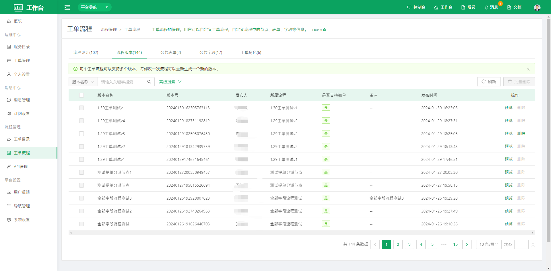
Task: Switch to the 公共字段(17) tab
Action: [x=211, y=52]
